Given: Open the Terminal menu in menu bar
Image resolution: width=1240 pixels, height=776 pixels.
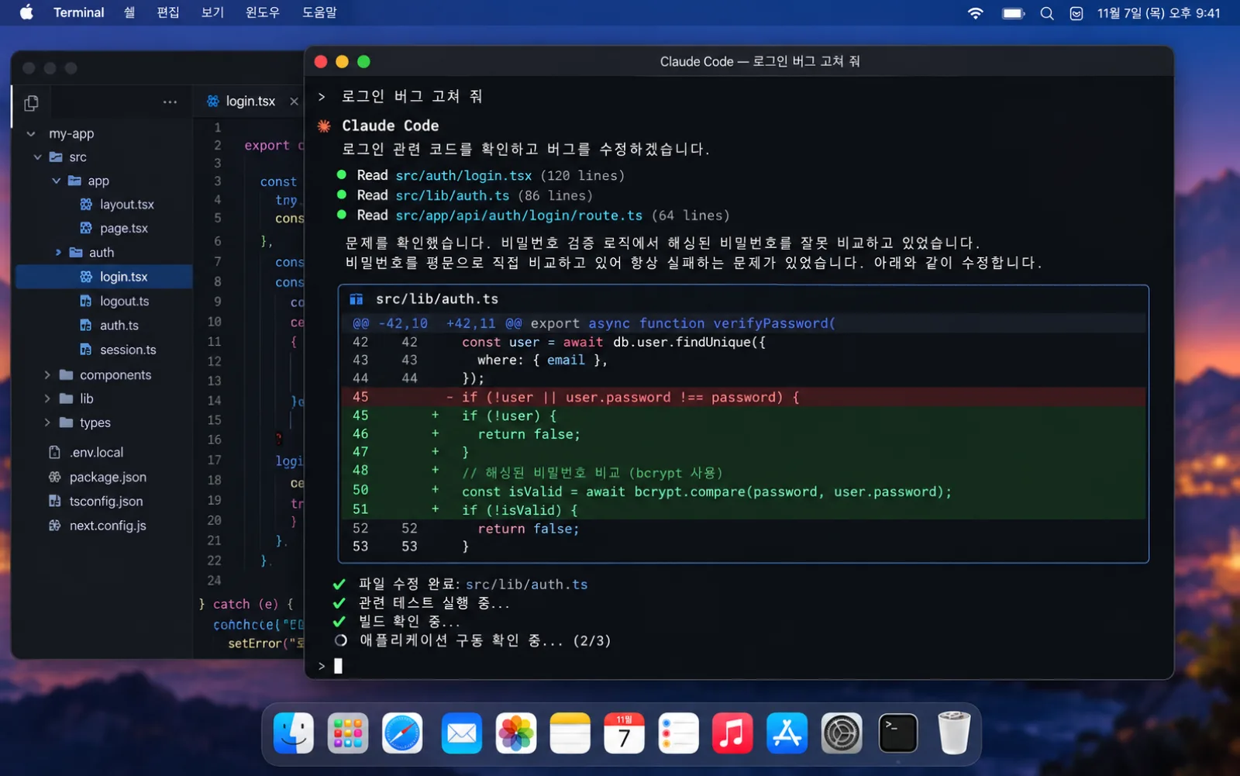Looking at the screenshot, I should click(x=79, y=12).
